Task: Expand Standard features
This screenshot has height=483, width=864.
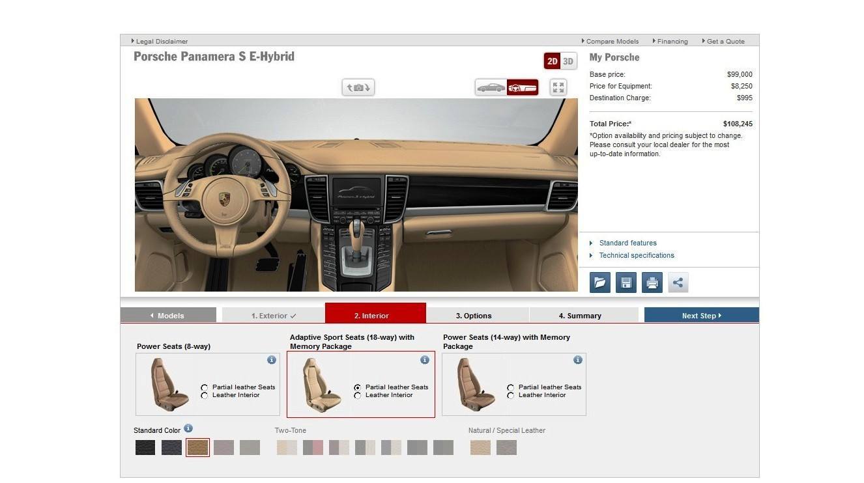Action: point(627,243)
